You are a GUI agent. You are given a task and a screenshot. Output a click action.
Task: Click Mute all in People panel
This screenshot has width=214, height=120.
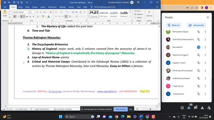(174, 25)
